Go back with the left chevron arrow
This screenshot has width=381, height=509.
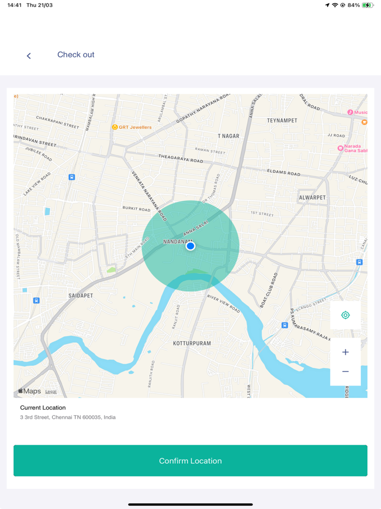[29, 56]
